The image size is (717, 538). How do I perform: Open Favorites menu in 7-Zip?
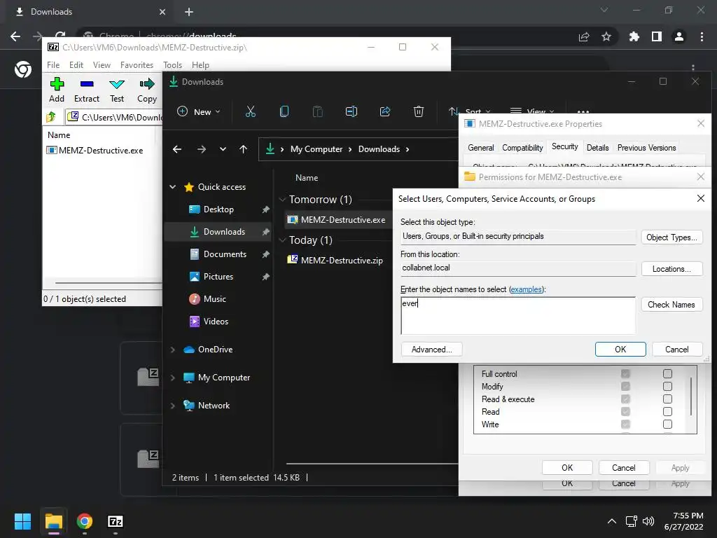pyautogui.click(x=137, y=65)
